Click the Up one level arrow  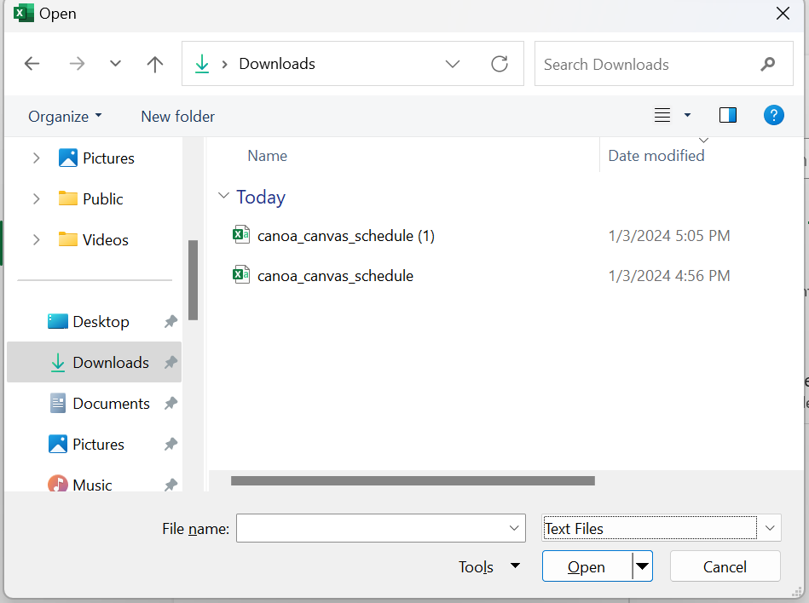point(154,64)
